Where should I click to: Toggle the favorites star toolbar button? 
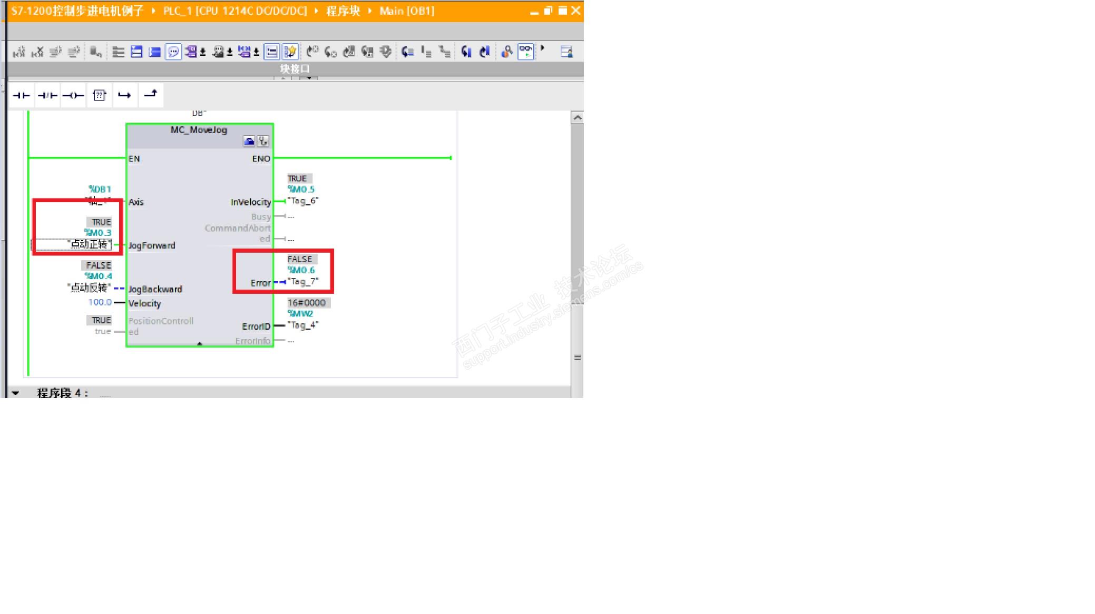click(290, 52)
